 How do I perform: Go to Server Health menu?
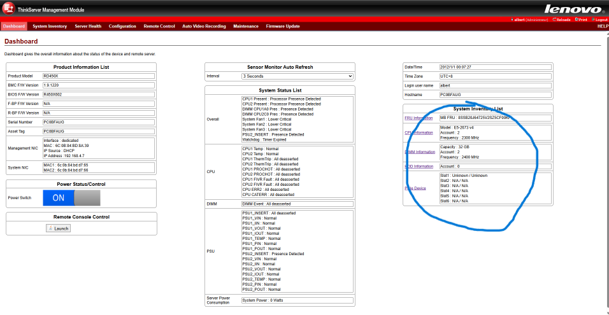pos(88,26)
